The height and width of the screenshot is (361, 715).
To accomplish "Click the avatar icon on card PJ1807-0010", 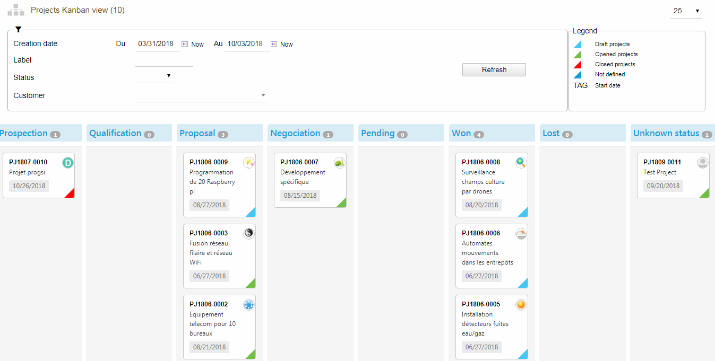I will tap(67, 163).
